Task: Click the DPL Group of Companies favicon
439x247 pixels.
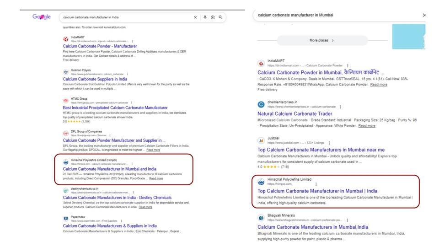Action: click(x=66, y=133)
